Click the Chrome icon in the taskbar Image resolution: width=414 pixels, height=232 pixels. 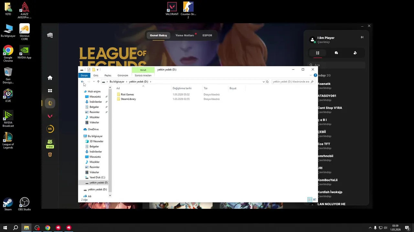[48, 228]
